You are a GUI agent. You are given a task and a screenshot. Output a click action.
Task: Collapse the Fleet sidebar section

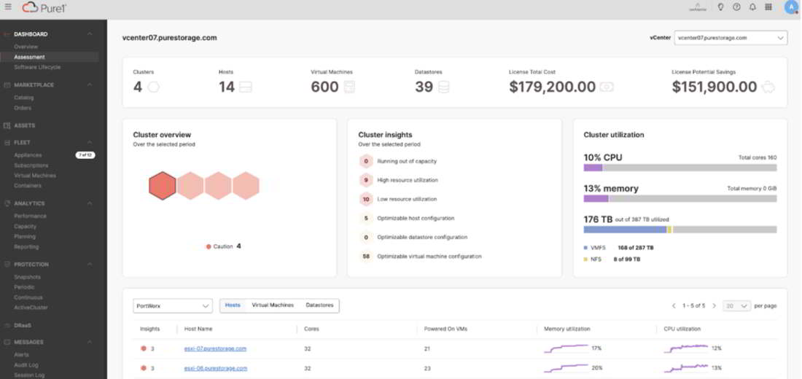90,142
